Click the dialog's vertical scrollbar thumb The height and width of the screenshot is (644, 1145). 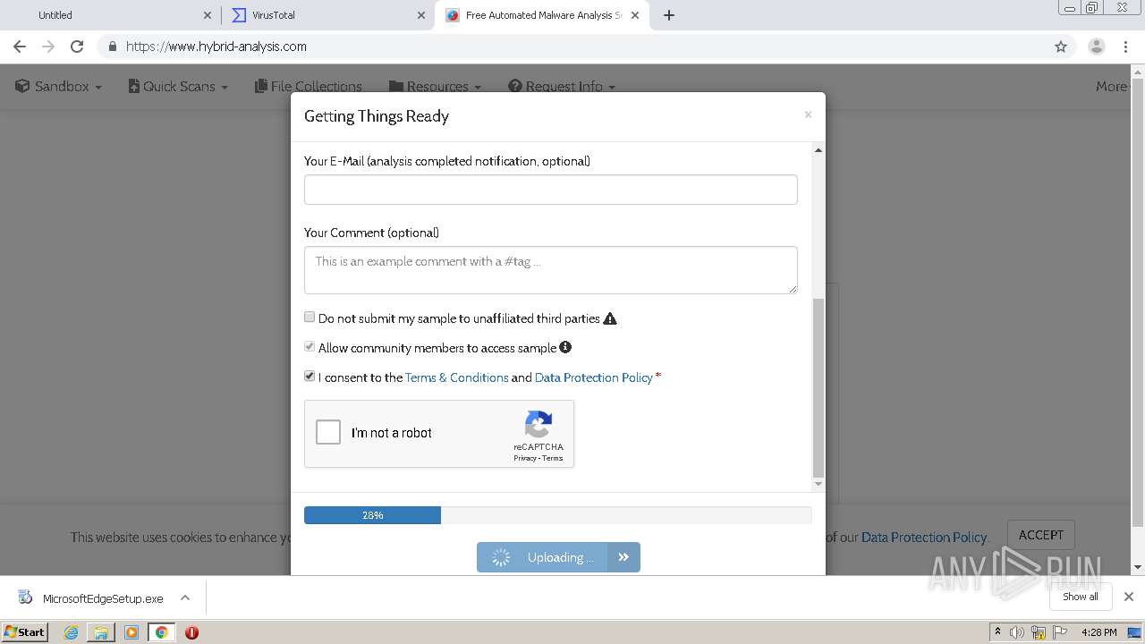pos(818,388)
